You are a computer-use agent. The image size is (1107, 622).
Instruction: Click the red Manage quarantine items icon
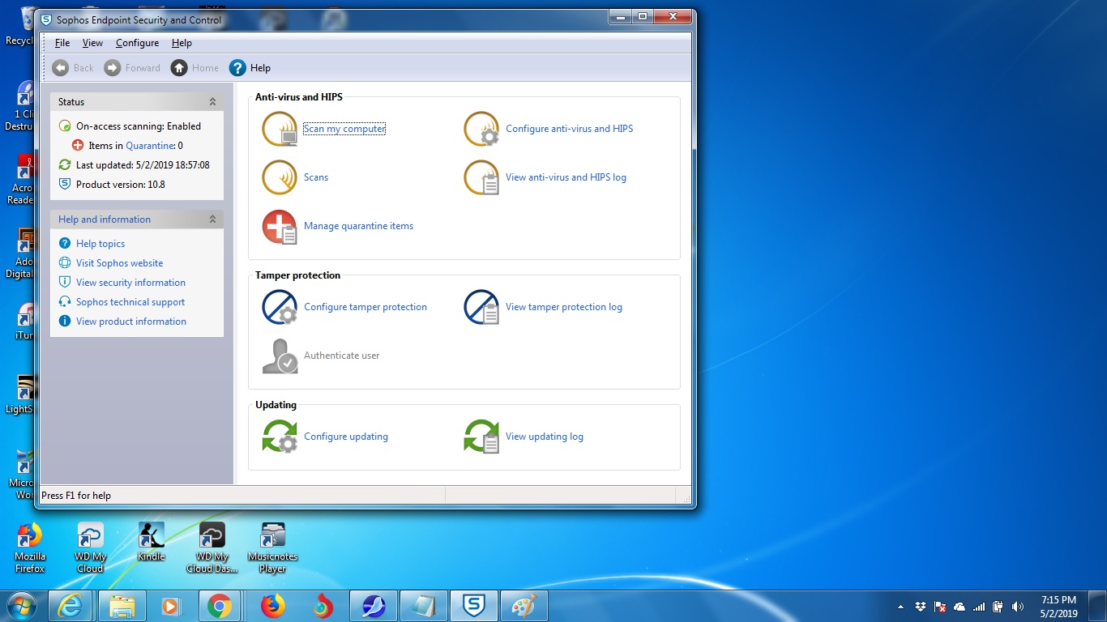[x=280, y=227]
